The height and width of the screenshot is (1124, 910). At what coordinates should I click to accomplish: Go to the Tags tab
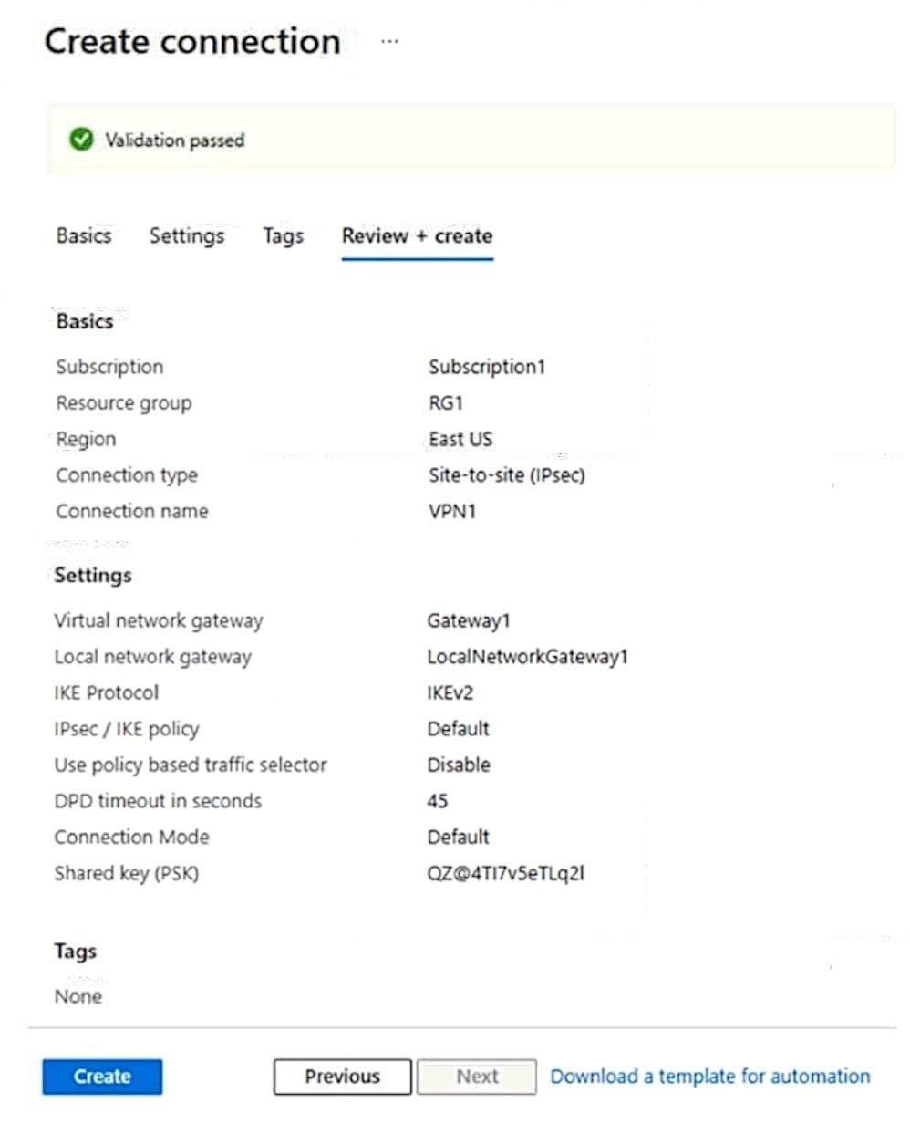coord(283,236)
